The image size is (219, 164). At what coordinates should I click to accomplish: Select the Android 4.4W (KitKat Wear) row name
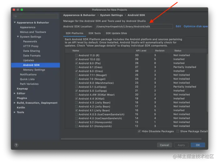96,95
